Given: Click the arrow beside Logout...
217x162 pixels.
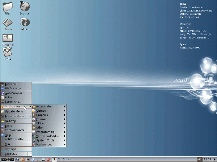Looking at the screenshot, I should coord(30,154).
